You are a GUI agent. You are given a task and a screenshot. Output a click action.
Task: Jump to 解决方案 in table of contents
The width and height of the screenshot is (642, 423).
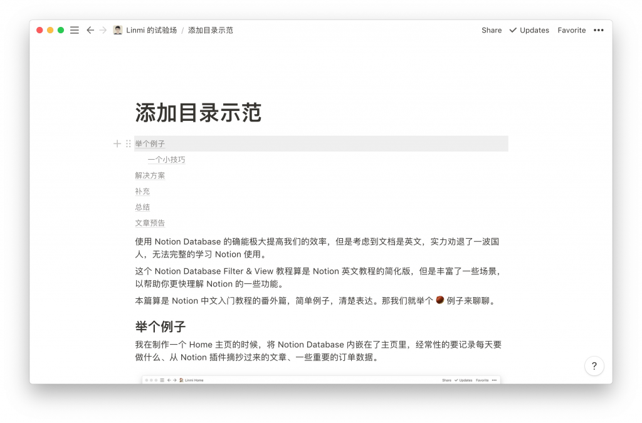(x=150, y=175)
